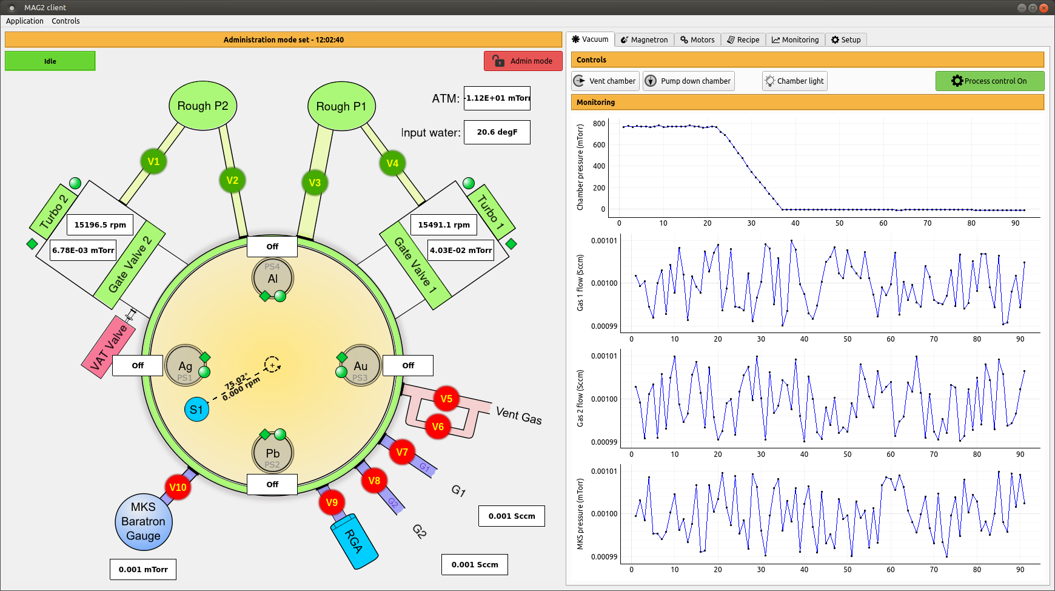Image resolution: width=1055 pixels, height=591 pixels.
Task: Click the VAT Valve icon
Action: pos(109,347)
